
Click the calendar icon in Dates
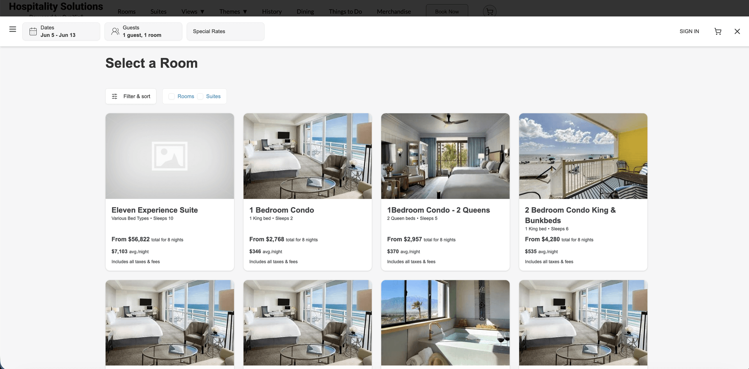(33, 31)
